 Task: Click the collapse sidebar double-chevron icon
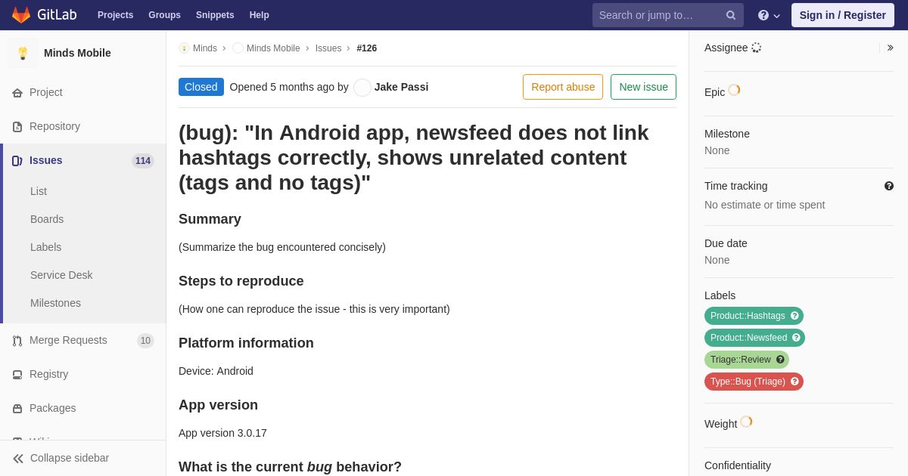click(18, 459)
